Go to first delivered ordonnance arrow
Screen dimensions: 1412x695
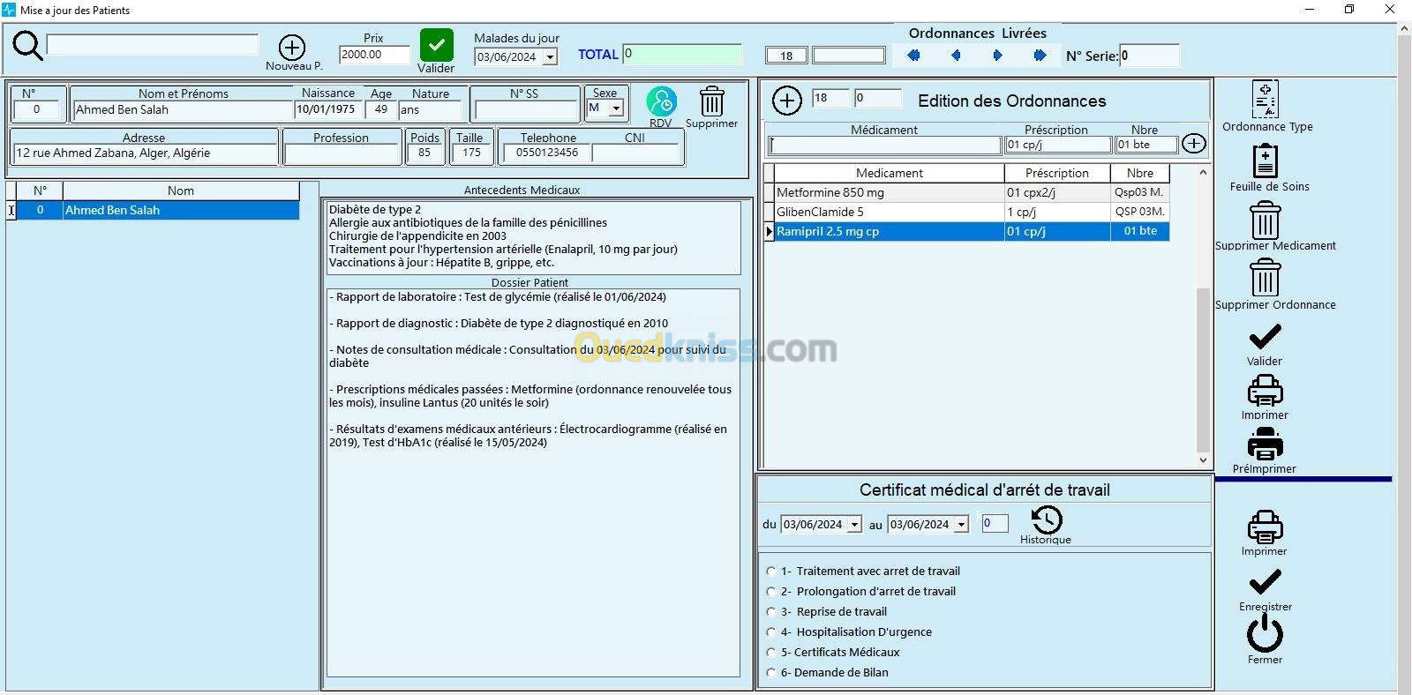coord(913,56)
